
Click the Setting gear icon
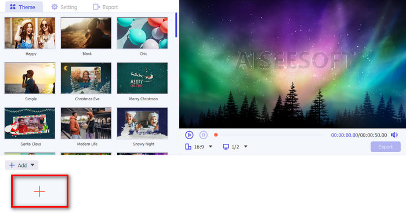coord(55,7)
